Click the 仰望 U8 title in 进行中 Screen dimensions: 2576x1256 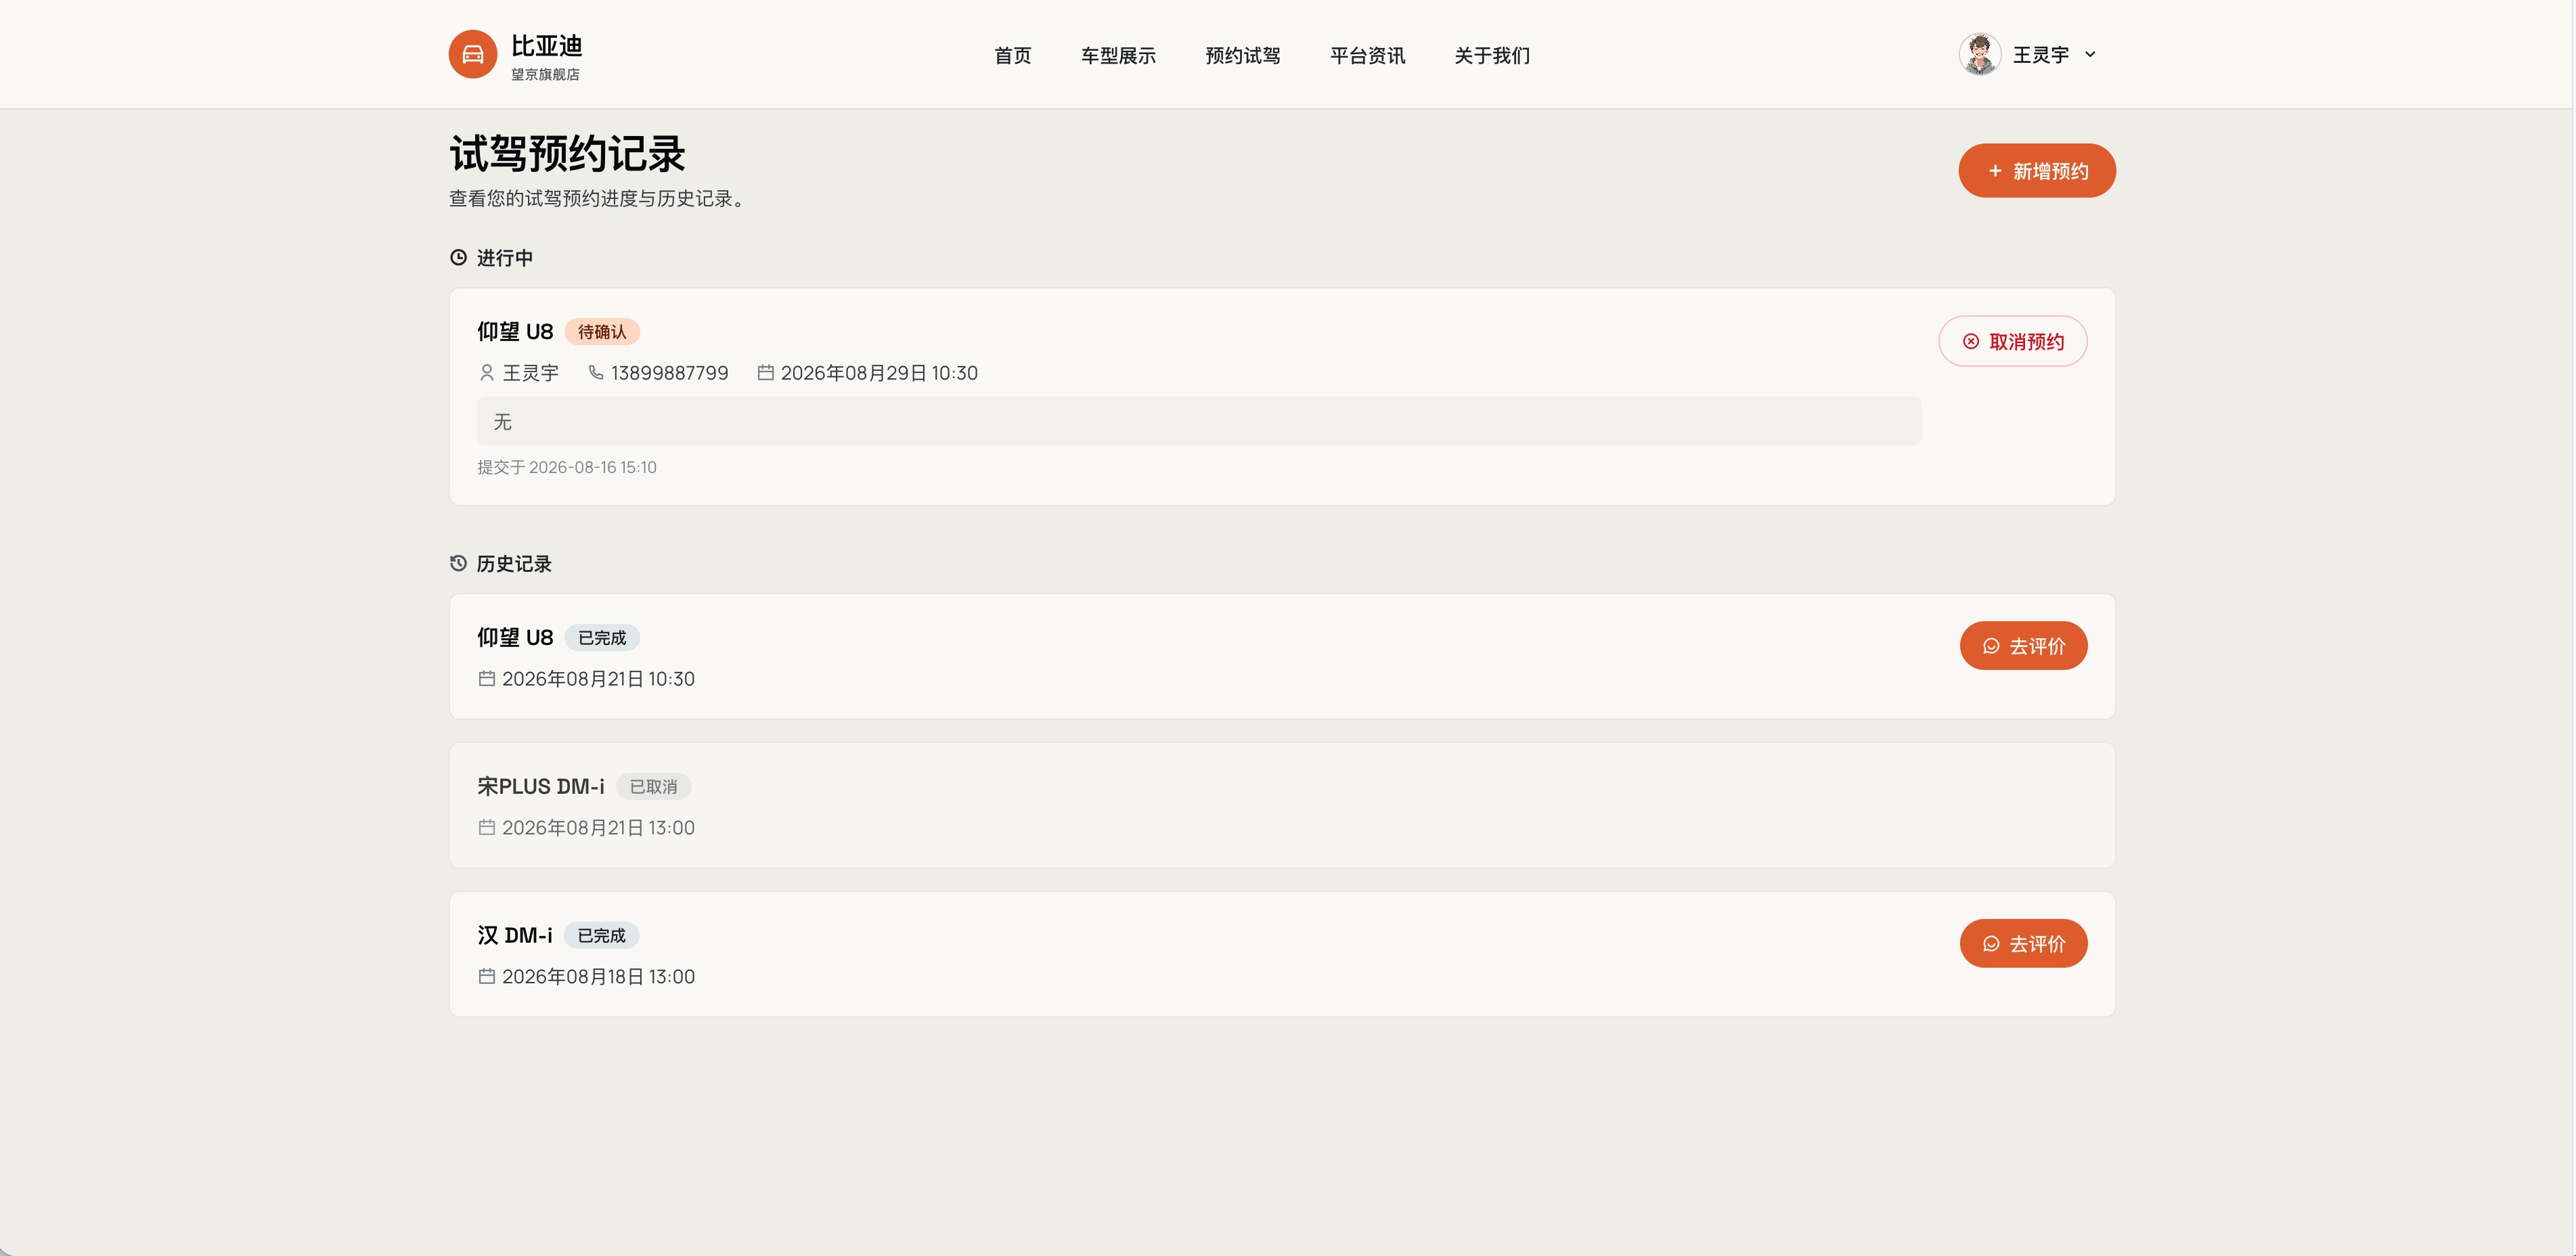(x=515, y=332)
